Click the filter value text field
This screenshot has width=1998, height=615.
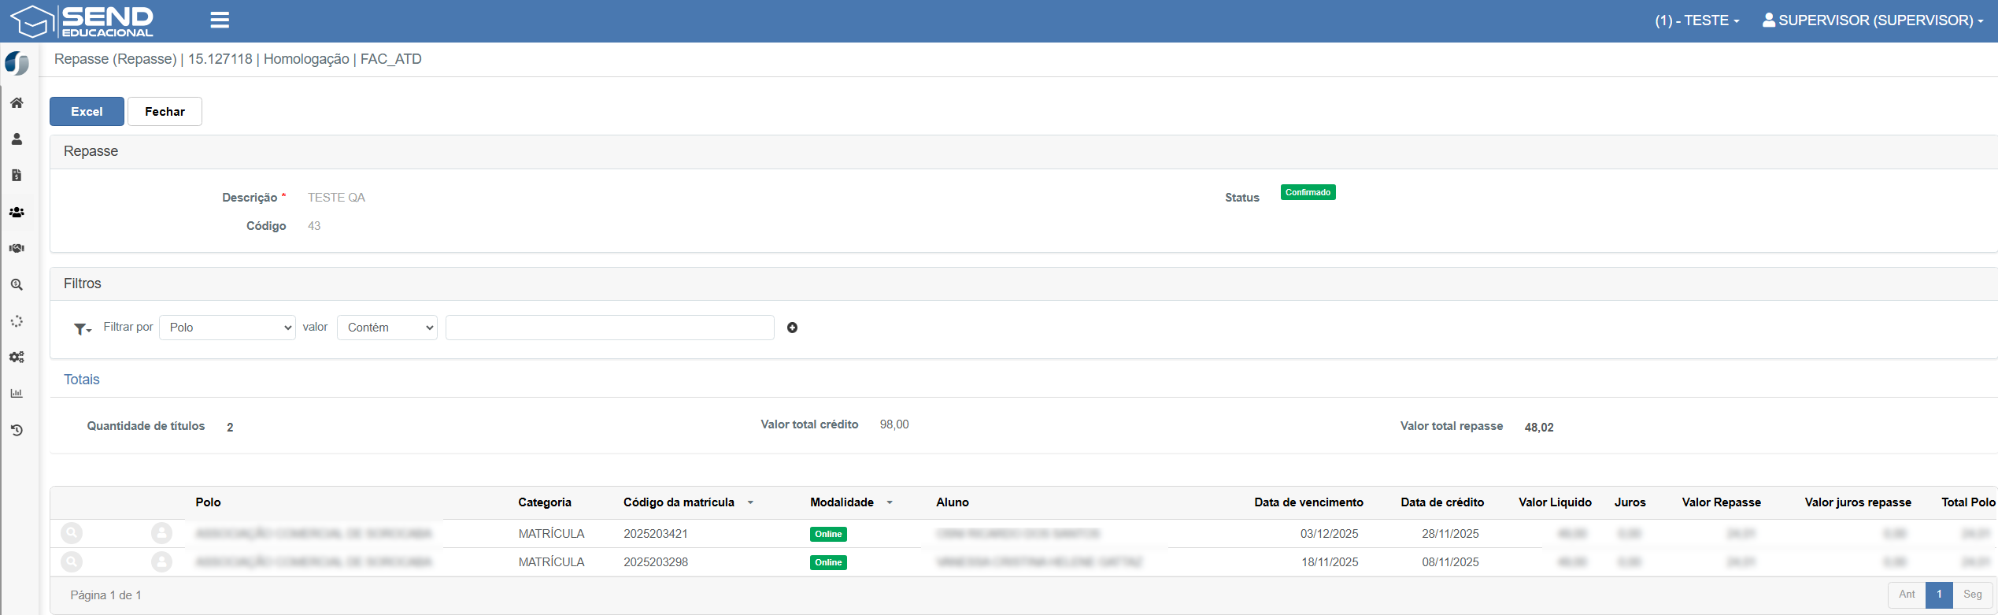point(609,328)
